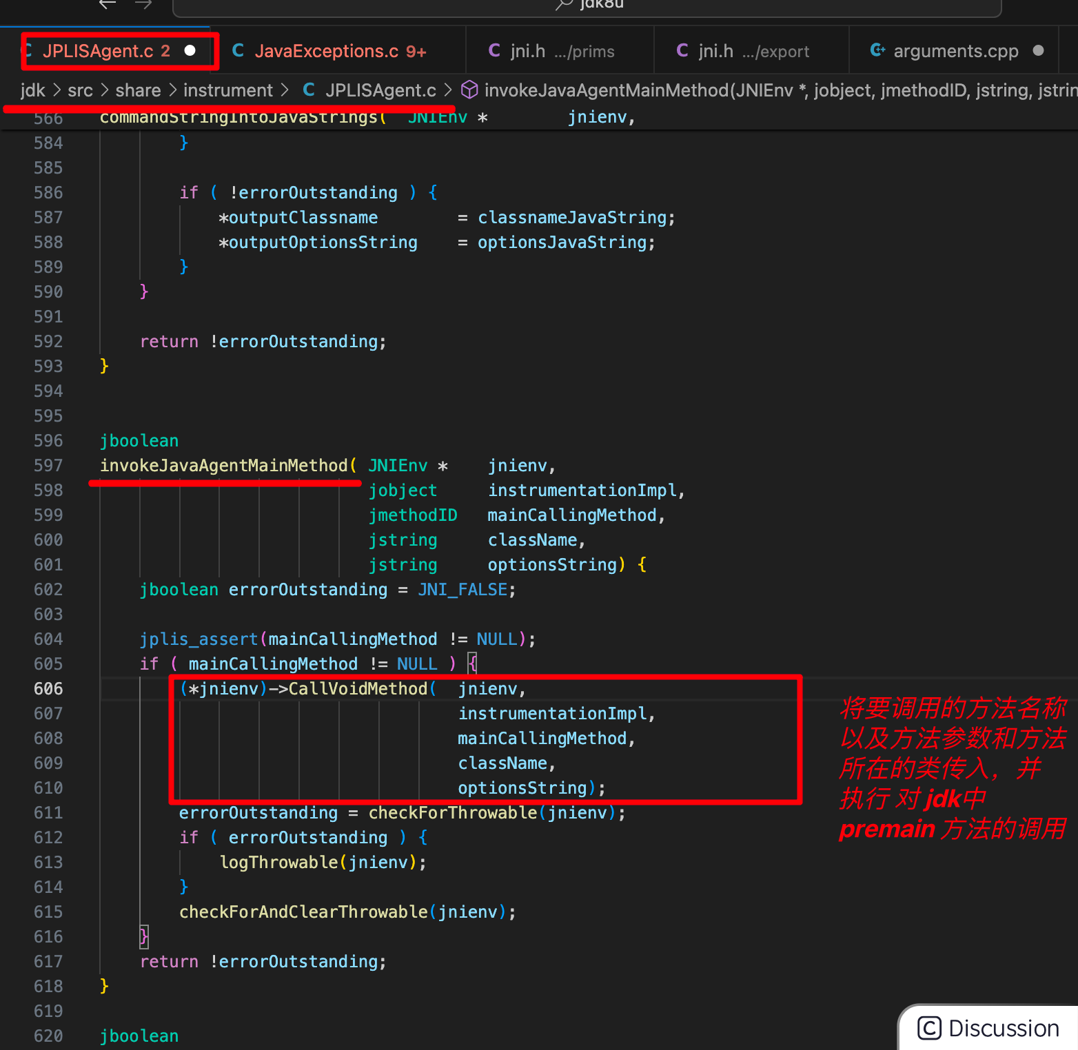Select the JPLISAgent.c breadcrumb segment
The width and height of the screenshot is (1078, 1050).
pyautogui.click(x=380, y=90)
